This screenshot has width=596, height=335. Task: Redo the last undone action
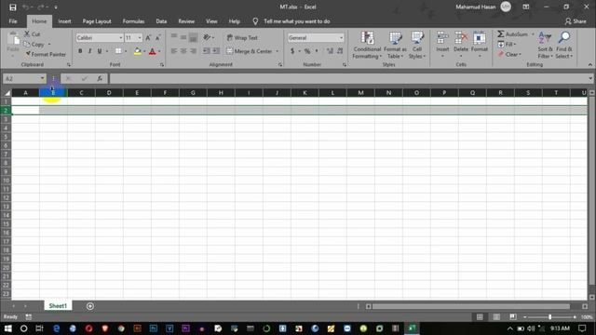point(41,7)
